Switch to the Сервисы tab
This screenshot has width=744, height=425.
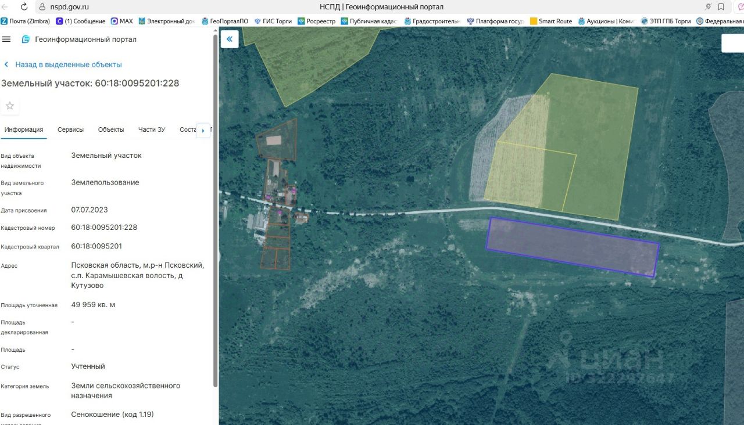70,129
